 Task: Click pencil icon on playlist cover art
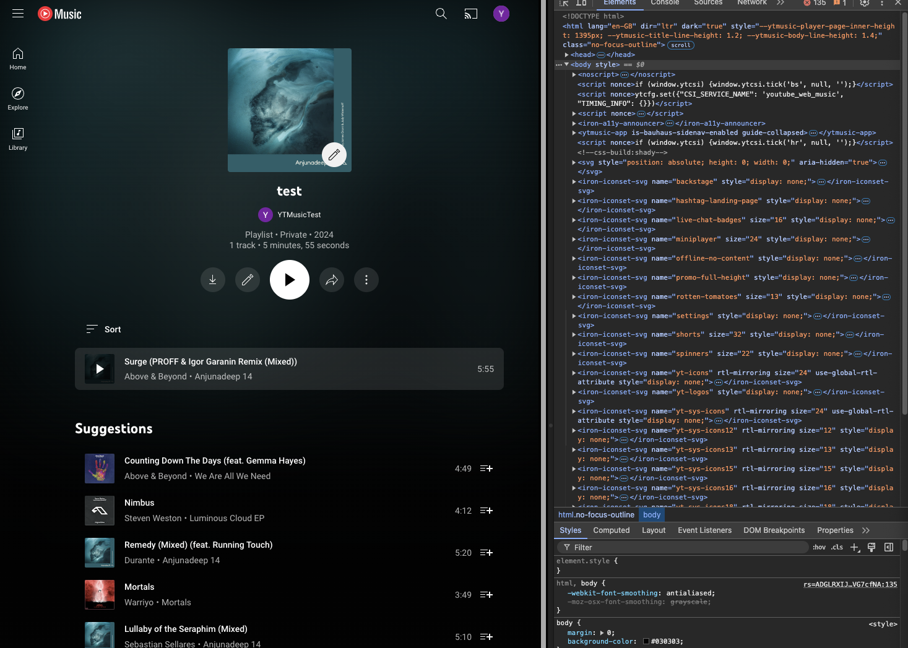pos(334,155)
